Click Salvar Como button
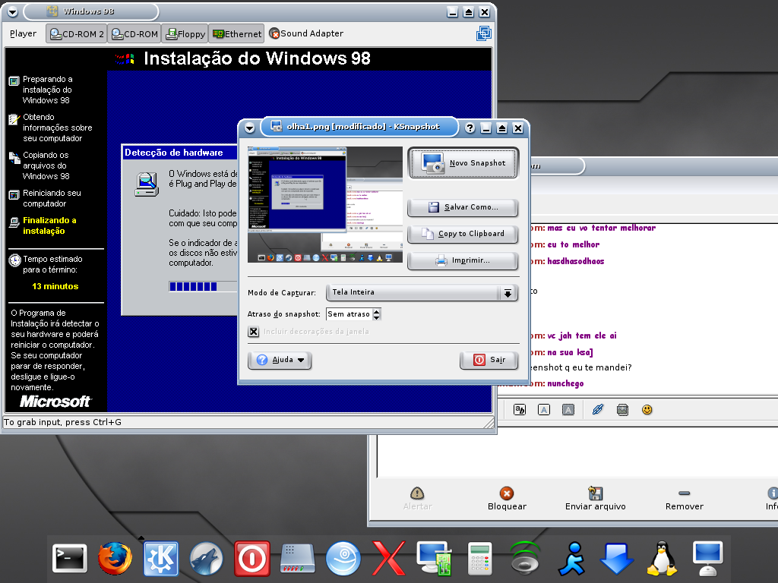778x583 pixels. 463,207
